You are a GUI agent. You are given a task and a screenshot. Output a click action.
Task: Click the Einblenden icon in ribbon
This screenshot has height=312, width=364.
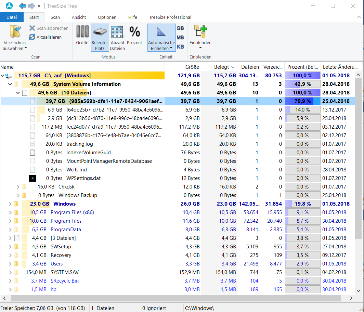[200, 31]
